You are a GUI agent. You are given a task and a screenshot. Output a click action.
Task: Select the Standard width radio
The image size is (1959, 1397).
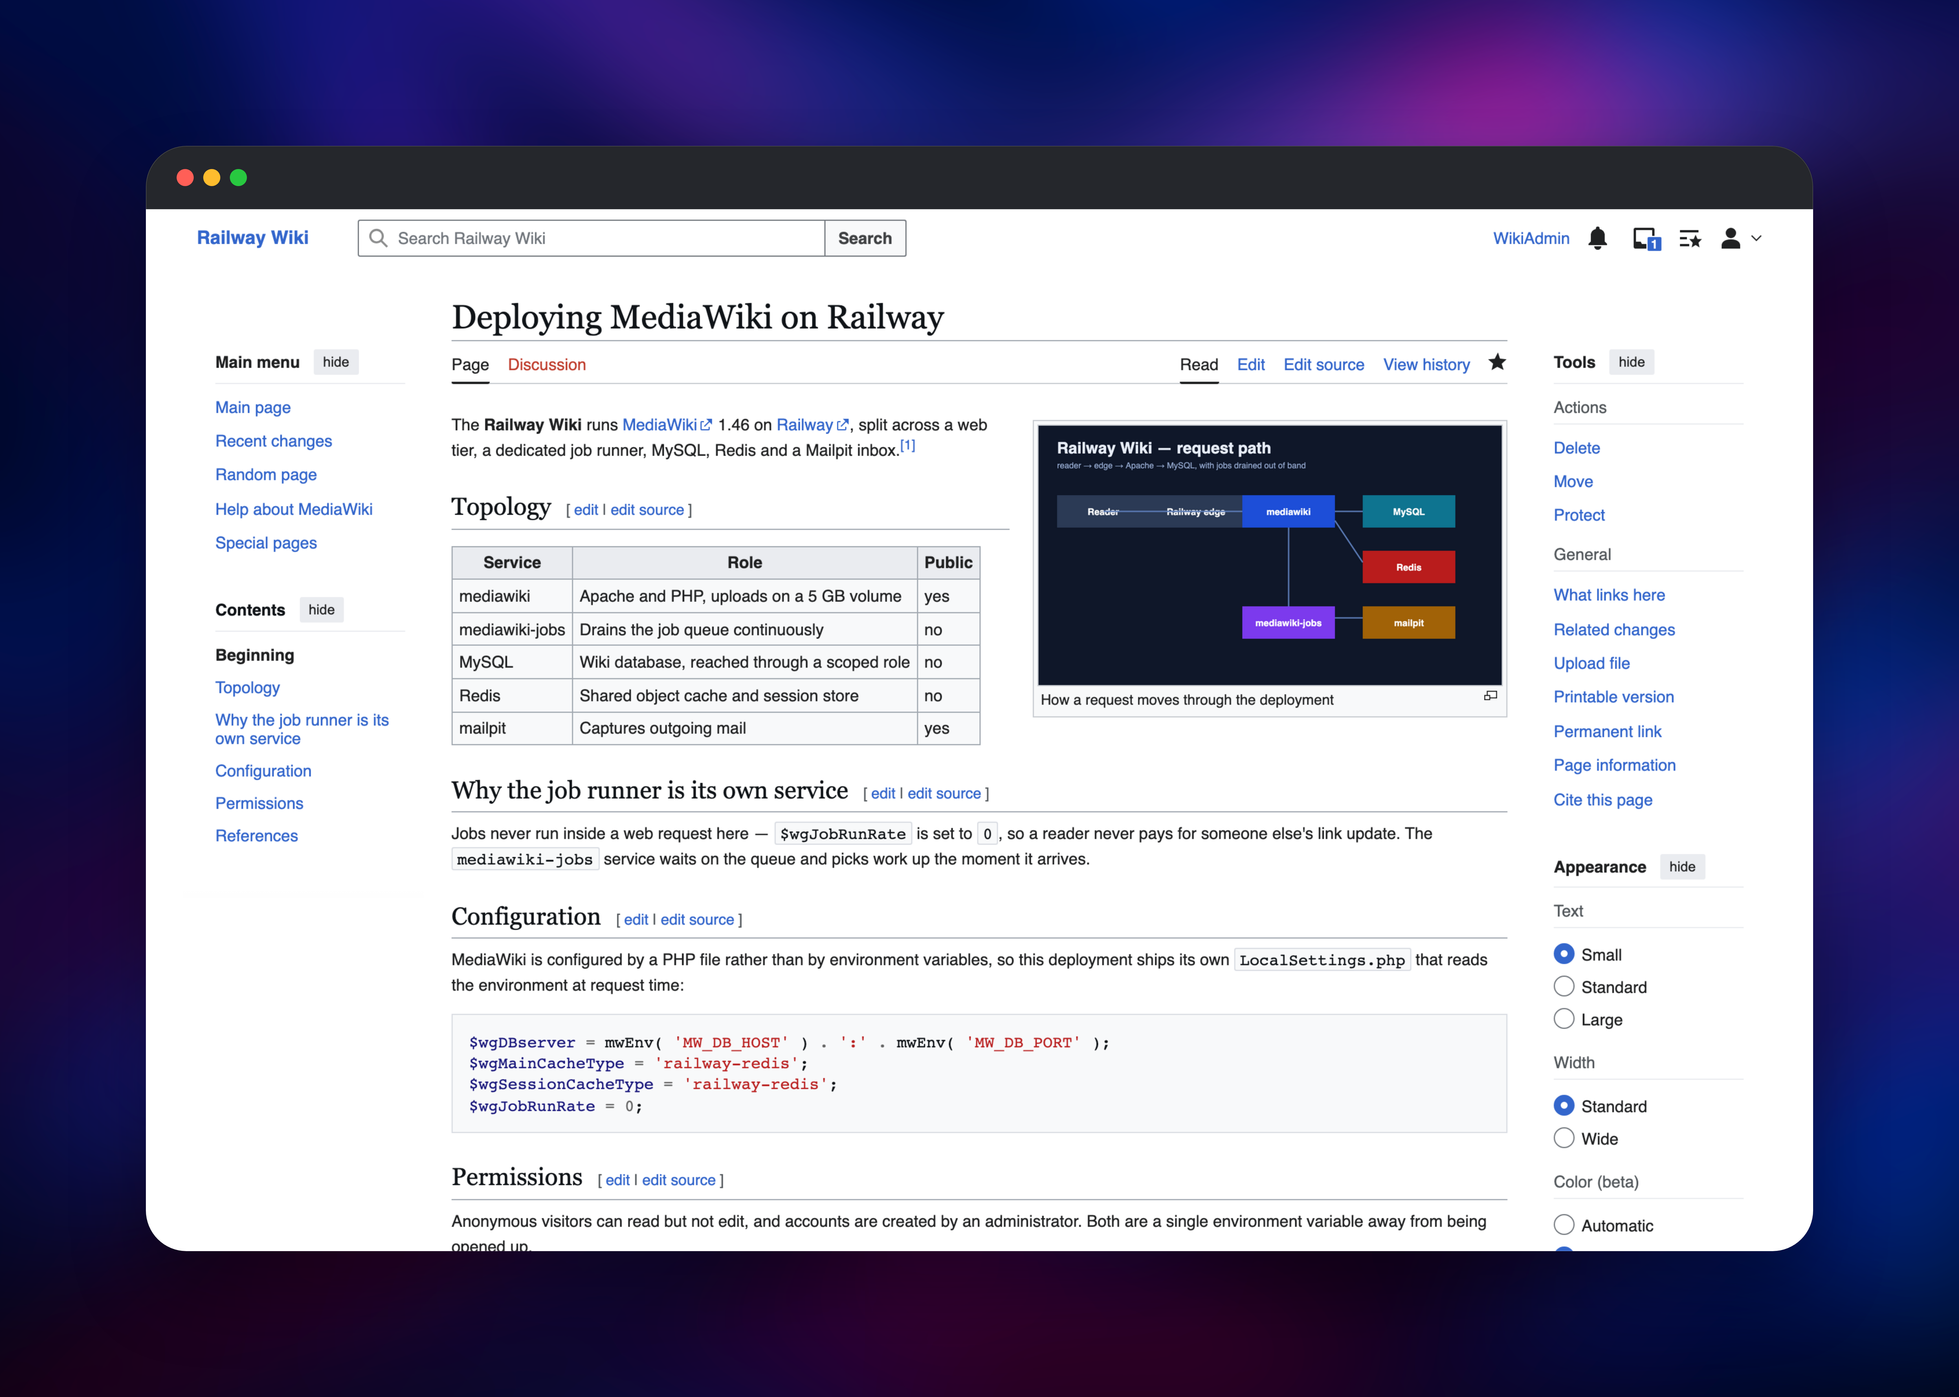click(1564, 1105)
